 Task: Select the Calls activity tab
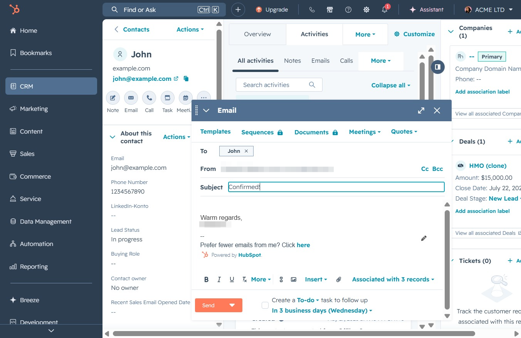346,61
